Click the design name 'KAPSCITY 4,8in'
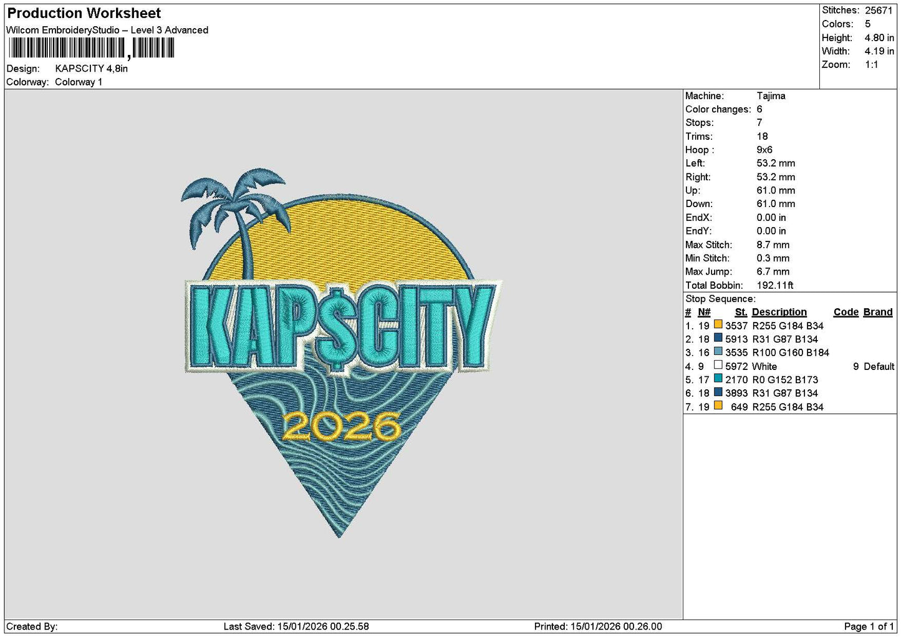 tap(92, 69)
